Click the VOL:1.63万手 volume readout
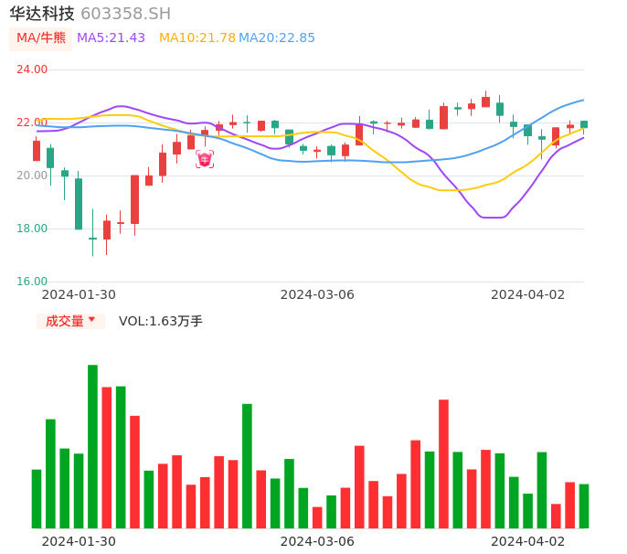Screen dimensions: 627x554 tap(161, 321)
